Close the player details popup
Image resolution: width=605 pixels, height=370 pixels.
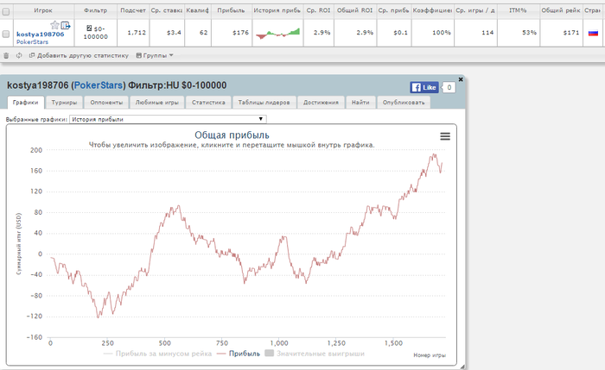point(461,79)
